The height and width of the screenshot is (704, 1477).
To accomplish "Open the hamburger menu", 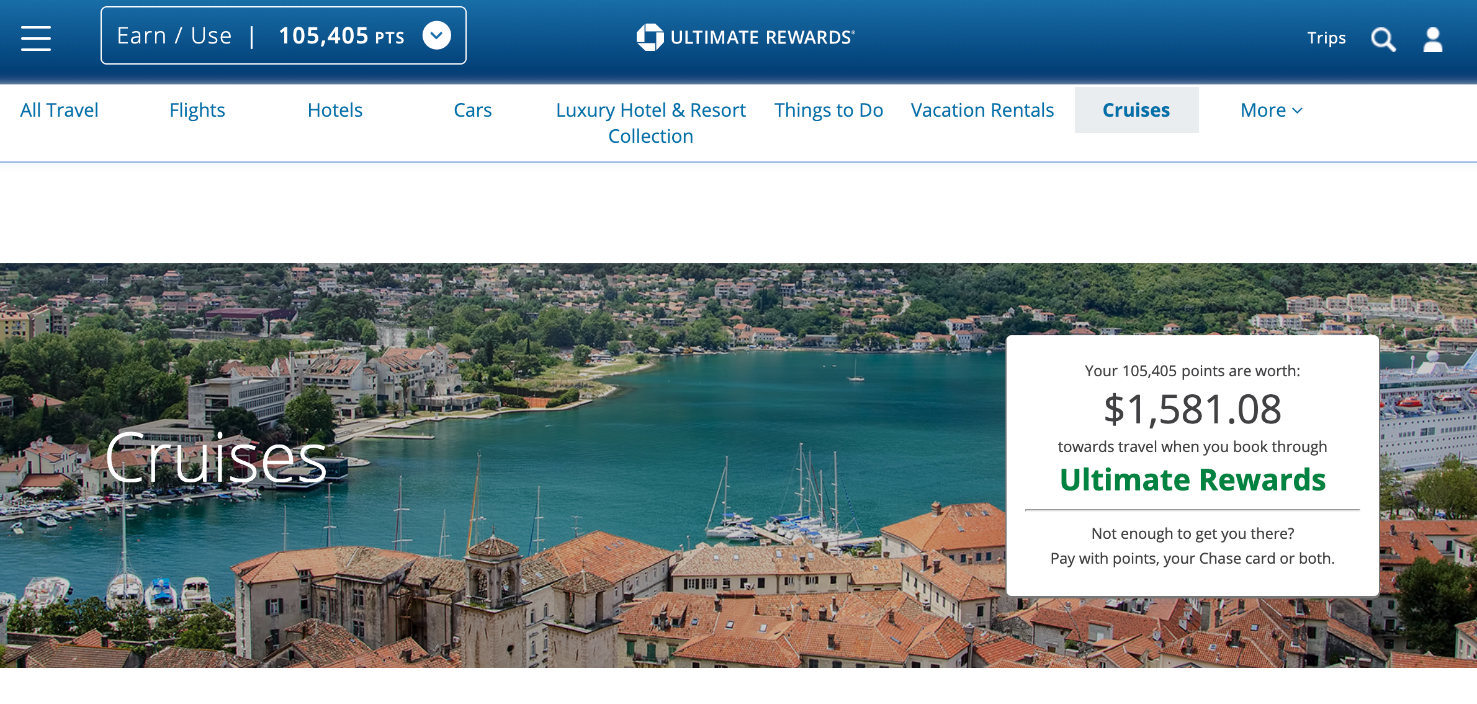I will pos(36,38).
